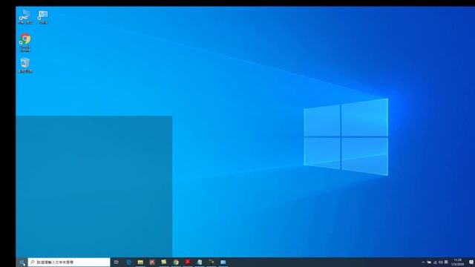Select the This PC desktop shortcut
This screenshot has width=475, height=267.
pyautogui.click(x=25, y=16)
